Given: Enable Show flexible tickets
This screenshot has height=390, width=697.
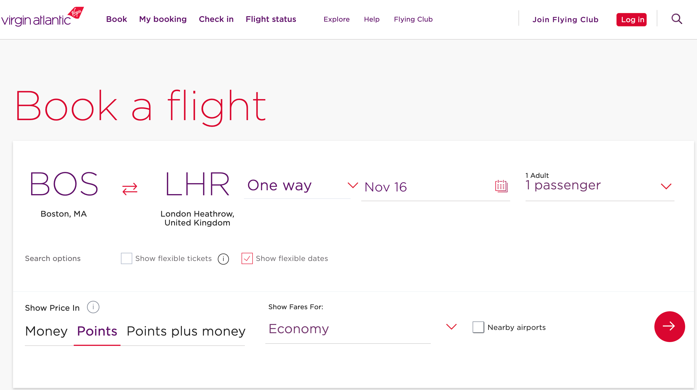Looking at the screenshot, I should pos(126,258).
